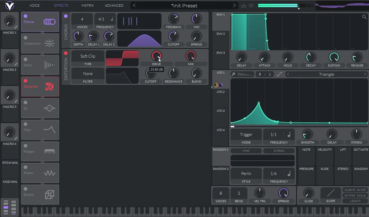Screen dimensions: 369x217
Task: Click the distortion DRIVE knob
Action: 157,56
